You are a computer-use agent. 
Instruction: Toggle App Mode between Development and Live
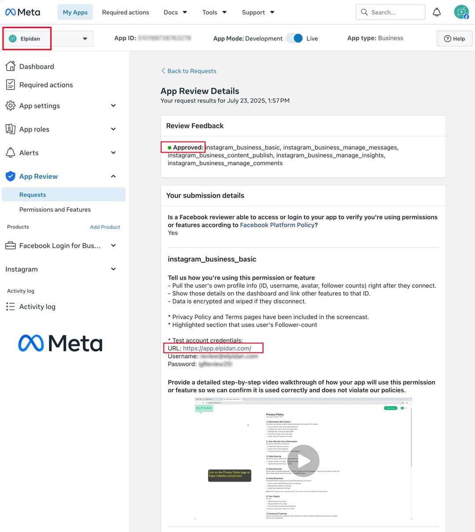295,38
